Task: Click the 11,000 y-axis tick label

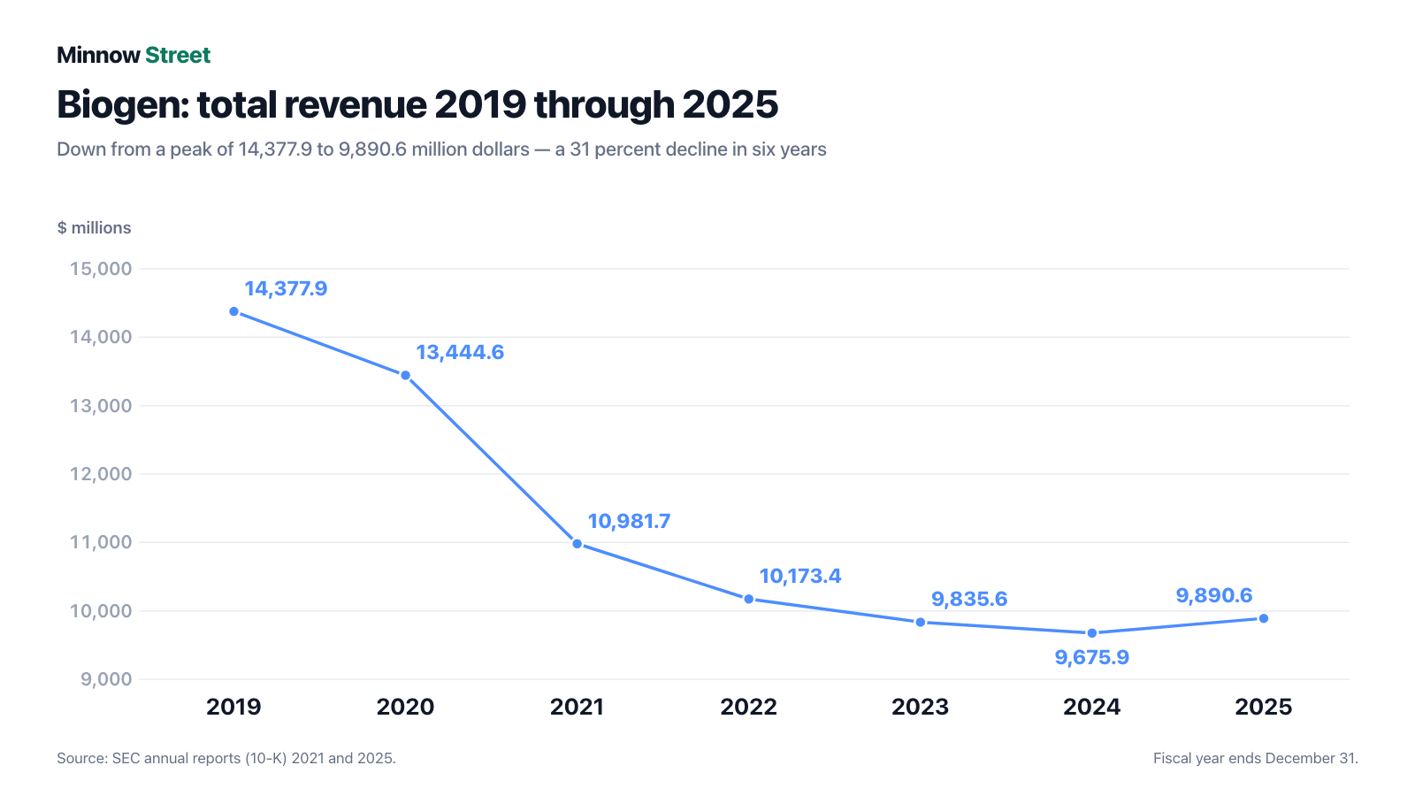Action: coord(101,542)
